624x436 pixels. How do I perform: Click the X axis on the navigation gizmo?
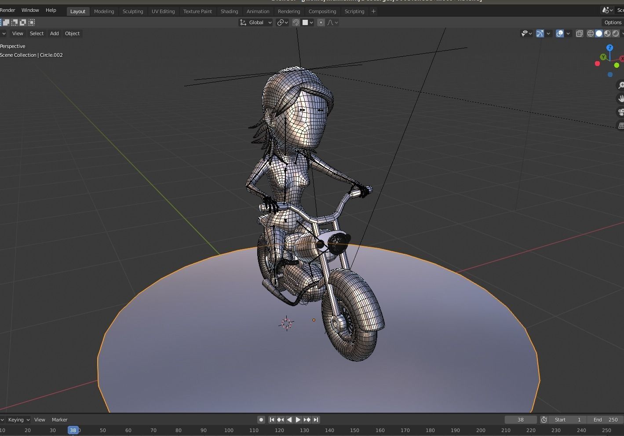point(622,59)
